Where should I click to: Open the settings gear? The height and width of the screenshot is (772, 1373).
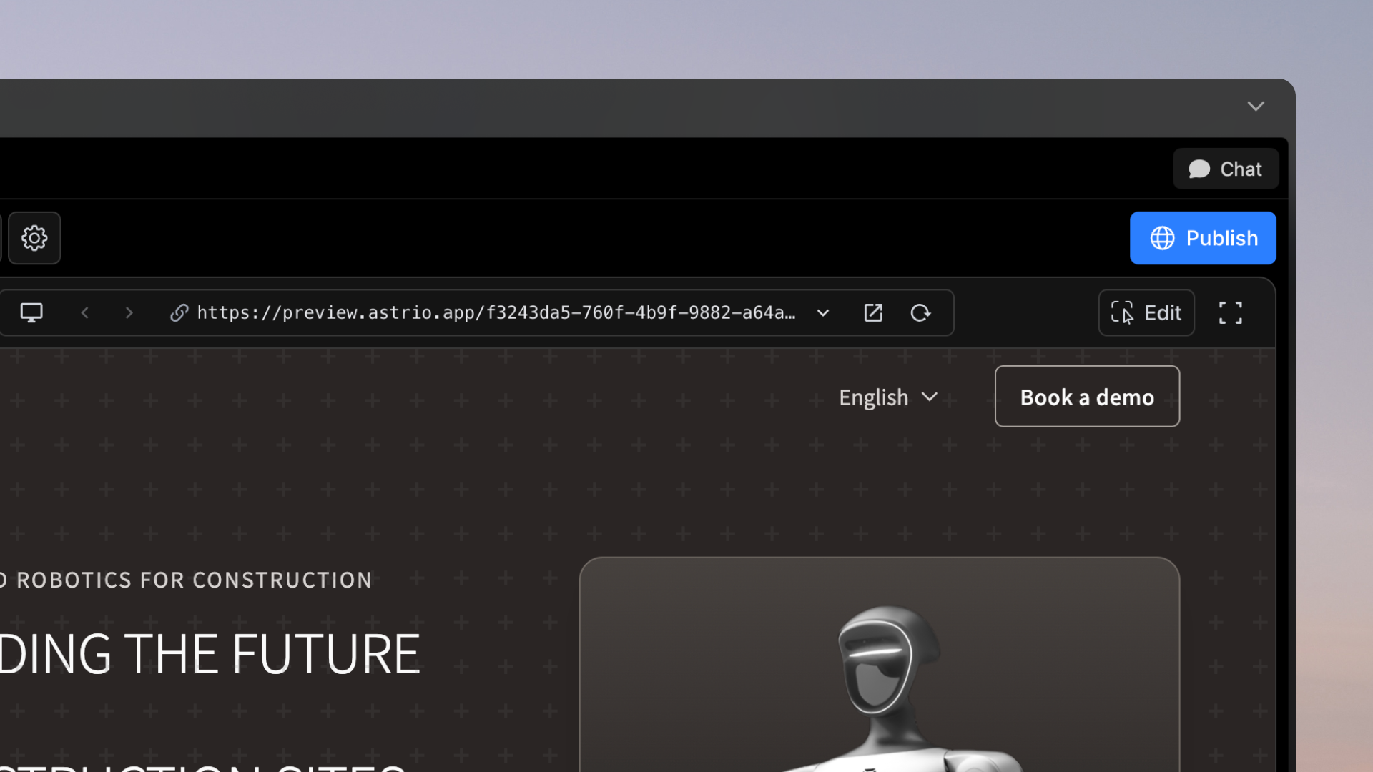(34, 238)
